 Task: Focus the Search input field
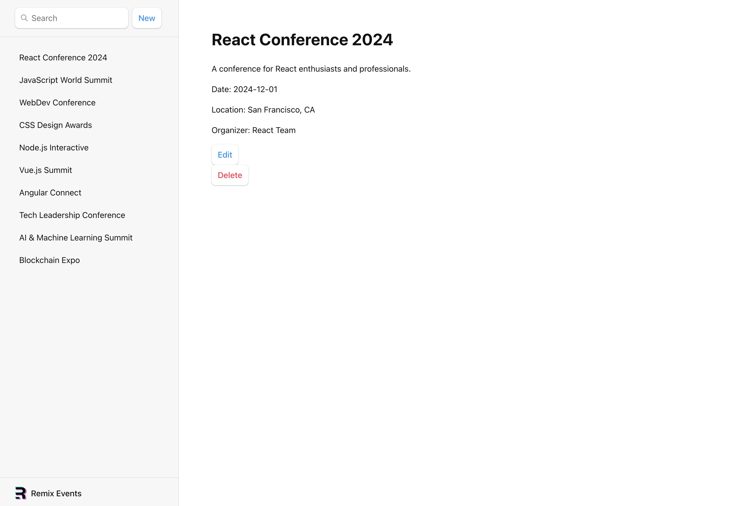tap(72, 18)
